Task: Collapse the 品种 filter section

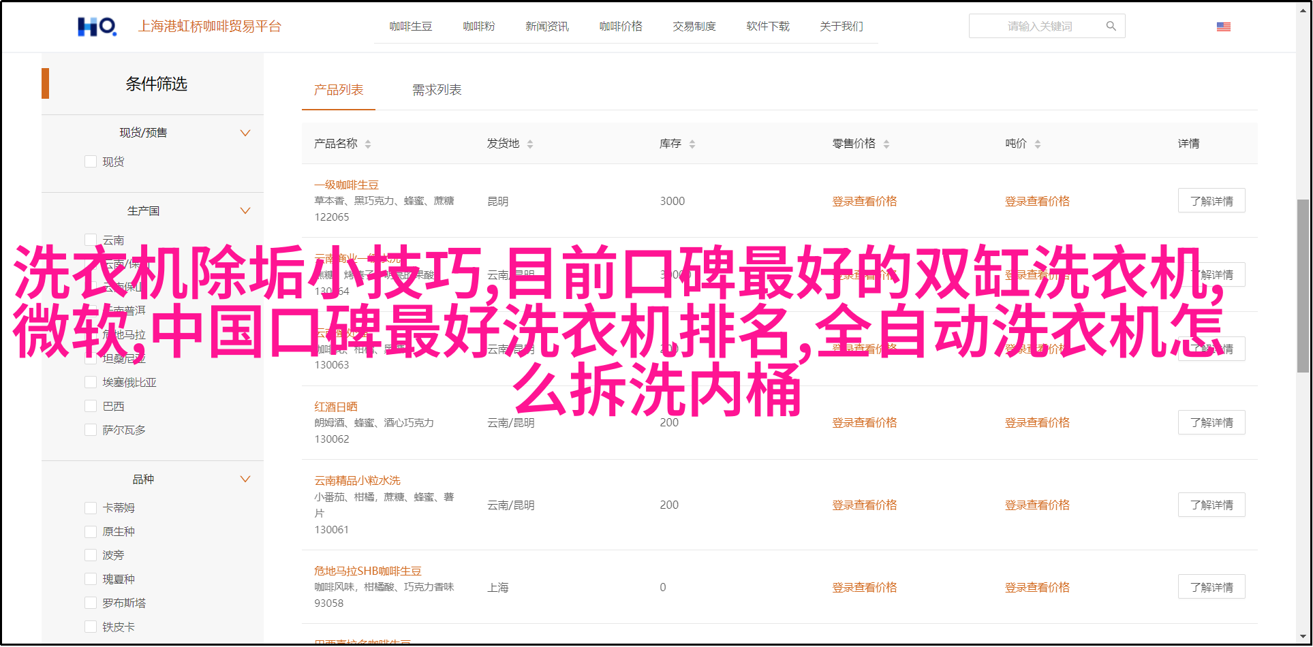Action: pyautogui.click(x=245, y=479)
